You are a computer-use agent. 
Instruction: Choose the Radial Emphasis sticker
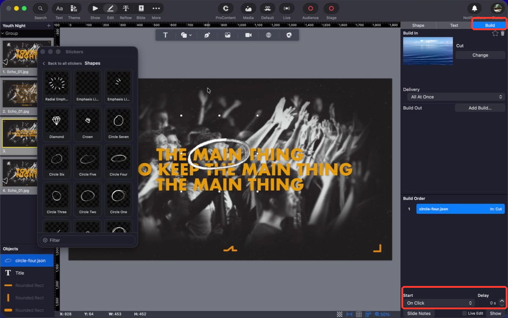coord(57,86)
